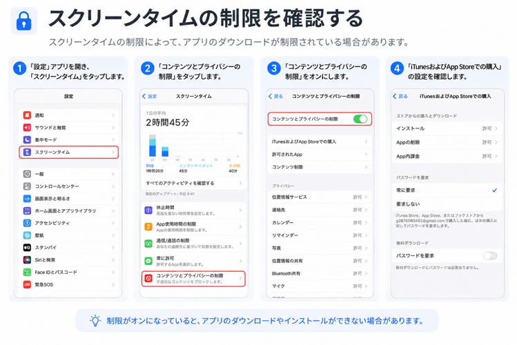The width and height of the screenshot is (517, 345).
Task: Open the 連絡先 privacy row
Action: pyautogui.click(x=319, y=210)
